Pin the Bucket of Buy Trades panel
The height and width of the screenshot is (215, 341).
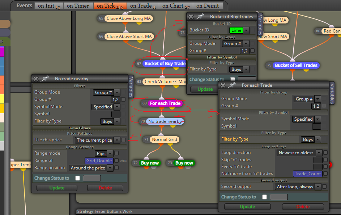200,16
